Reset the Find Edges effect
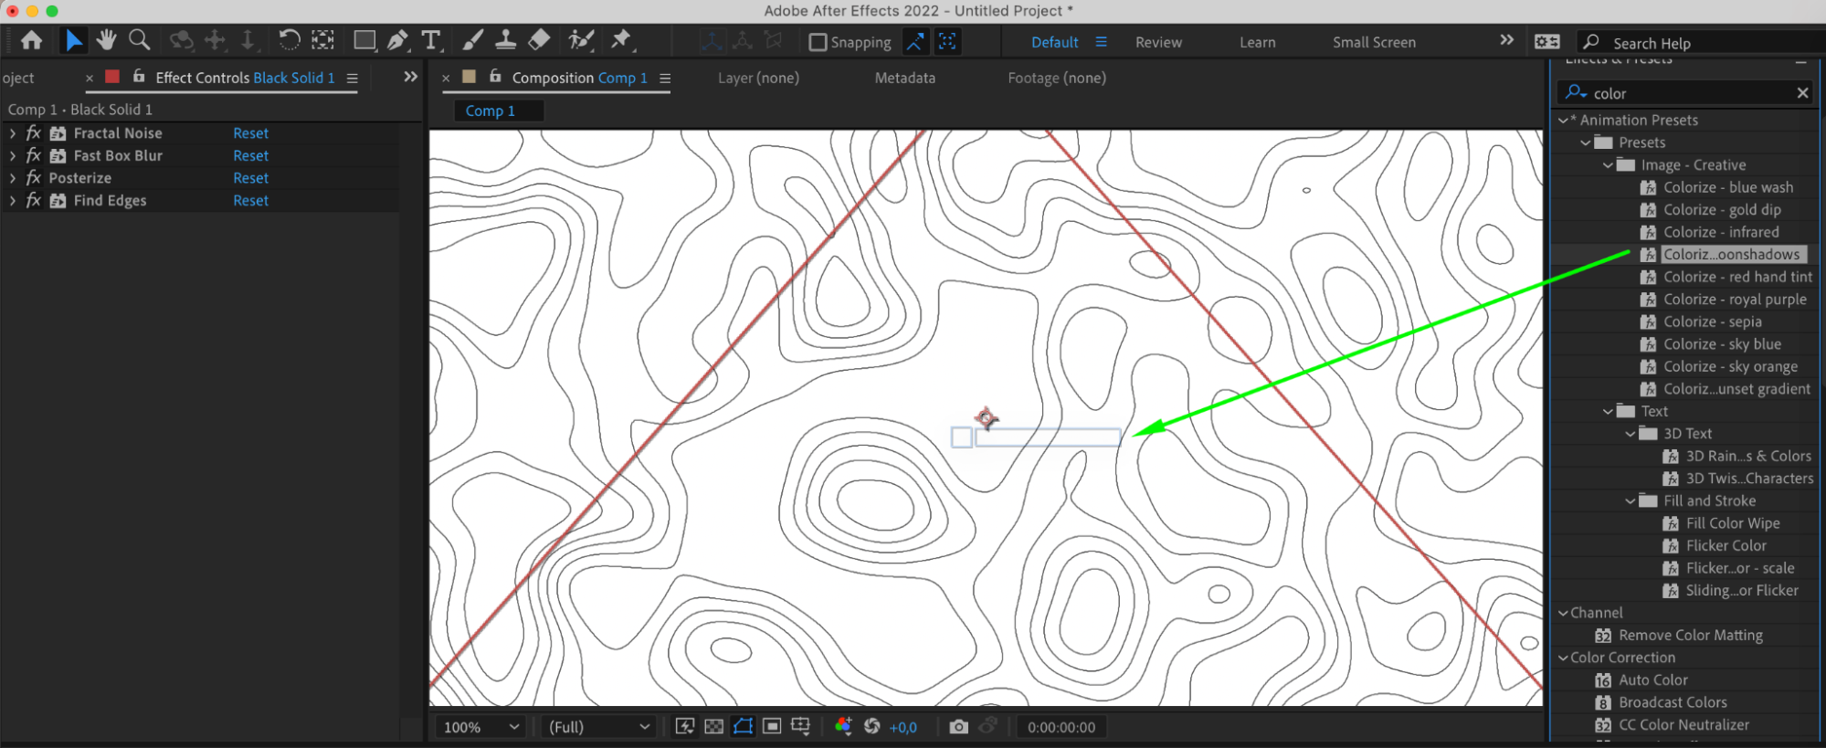 tap(250, 200)
